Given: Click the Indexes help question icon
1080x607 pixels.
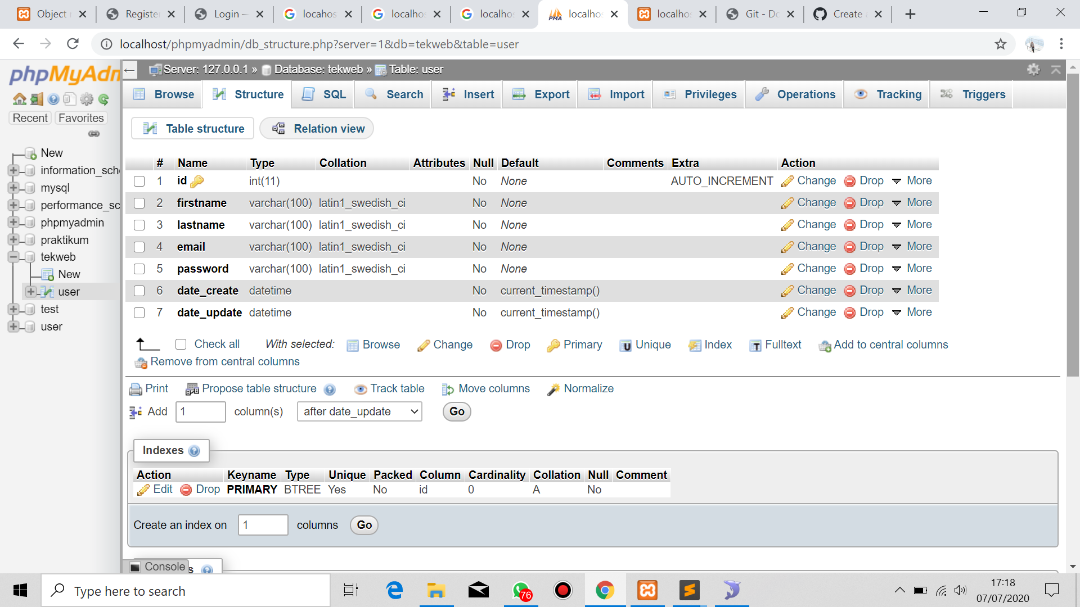Looking at the screenshot, I should pos(194,451).
